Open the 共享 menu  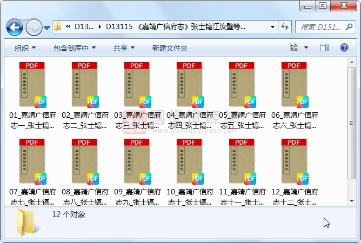click(124, 48)
